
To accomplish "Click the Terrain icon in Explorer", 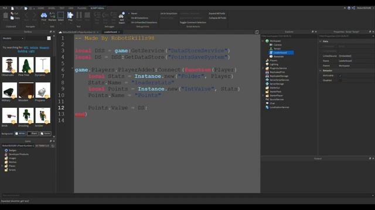I will 271,48.
